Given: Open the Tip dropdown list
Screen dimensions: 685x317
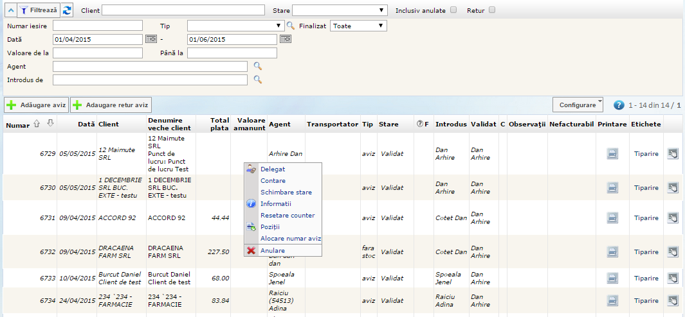Looking at the screenshot, I should click(235, 26).
